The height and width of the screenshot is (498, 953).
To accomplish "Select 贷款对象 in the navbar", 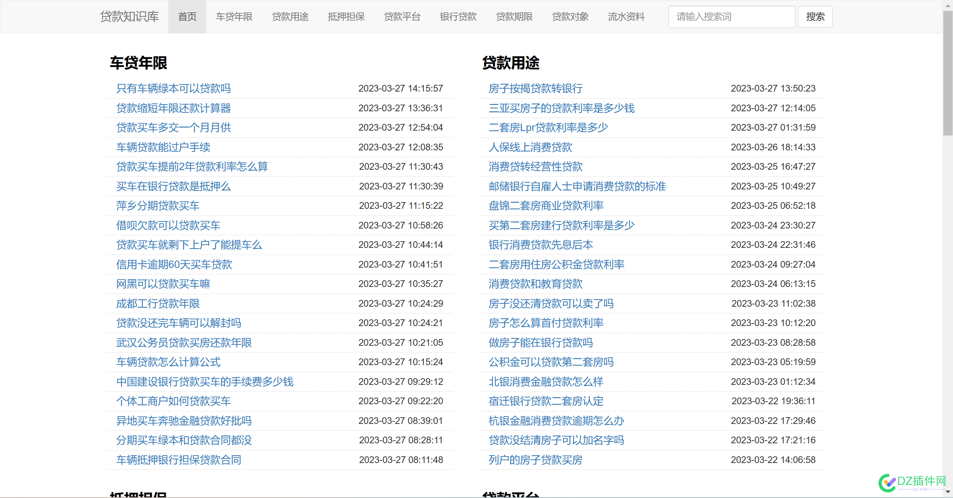I will 570,17.
